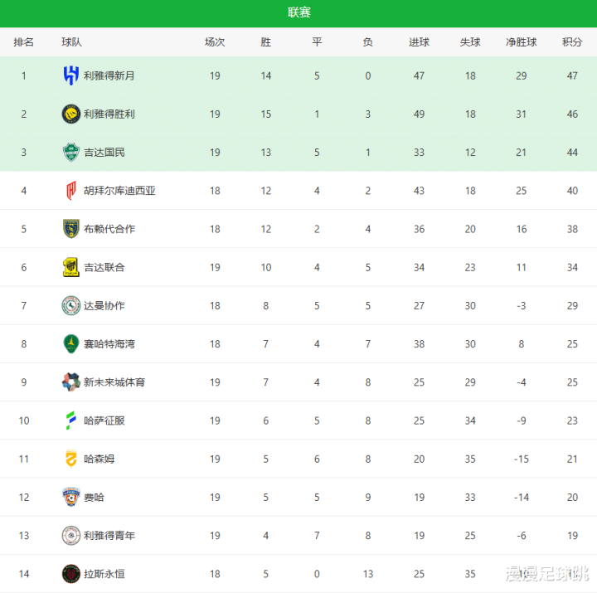Click the 吉达国民 green badge icon

[x=70, y=152]
